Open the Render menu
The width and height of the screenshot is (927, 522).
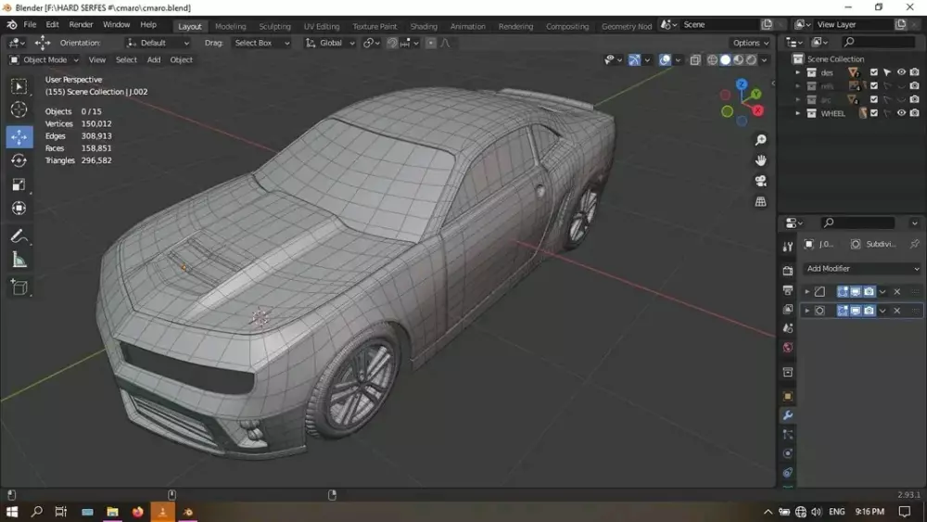click(81, 25)
